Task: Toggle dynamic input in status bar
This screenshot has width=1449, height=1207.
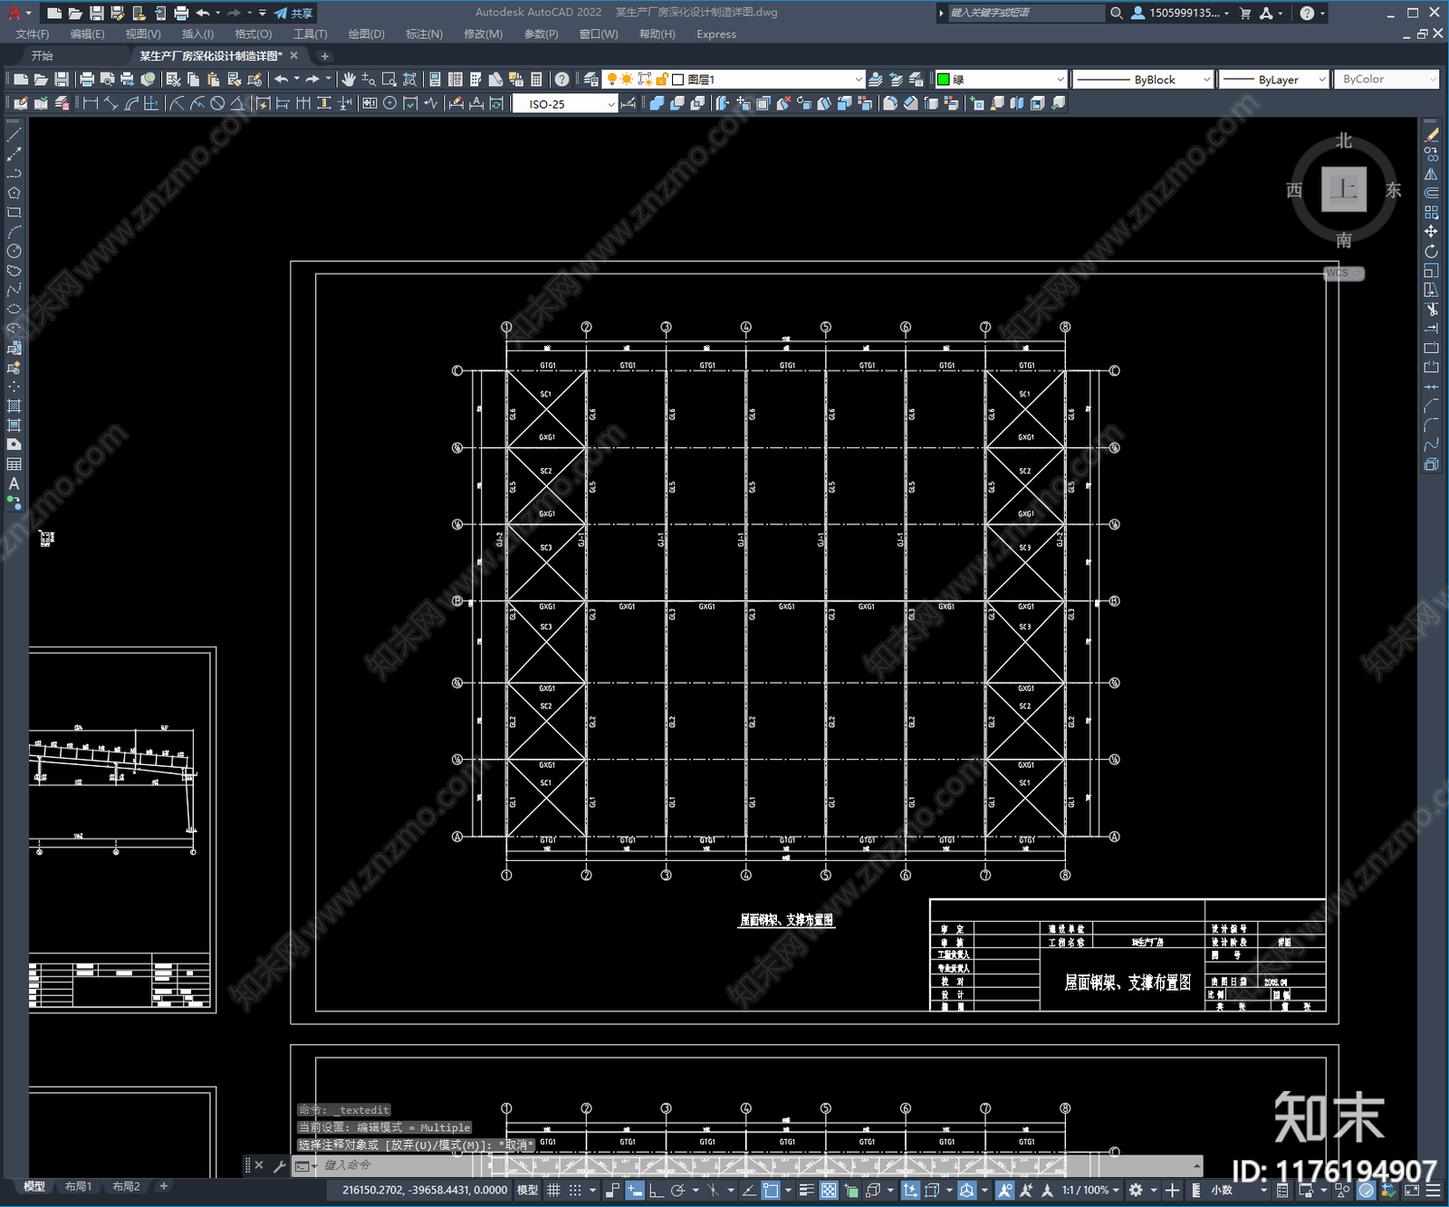Action: (x=635, y=1190)
